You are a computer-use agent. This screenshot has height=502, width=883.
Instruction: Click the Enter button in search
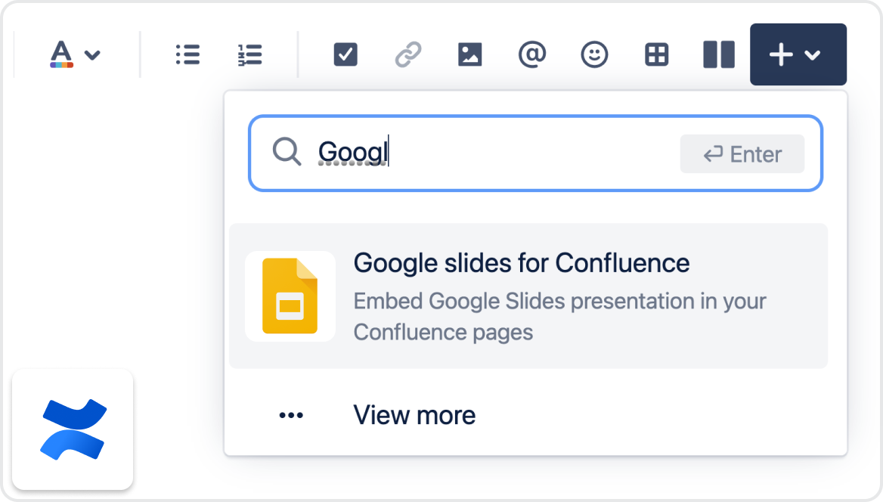click(742, 153)
